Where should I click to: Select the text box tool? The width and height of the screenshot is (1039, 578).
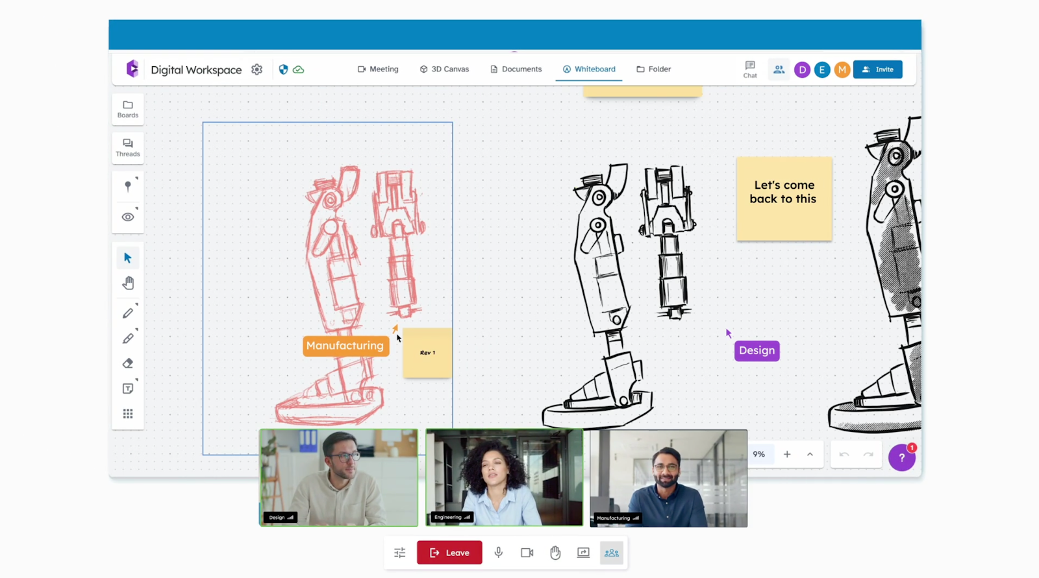pos(128,389)
